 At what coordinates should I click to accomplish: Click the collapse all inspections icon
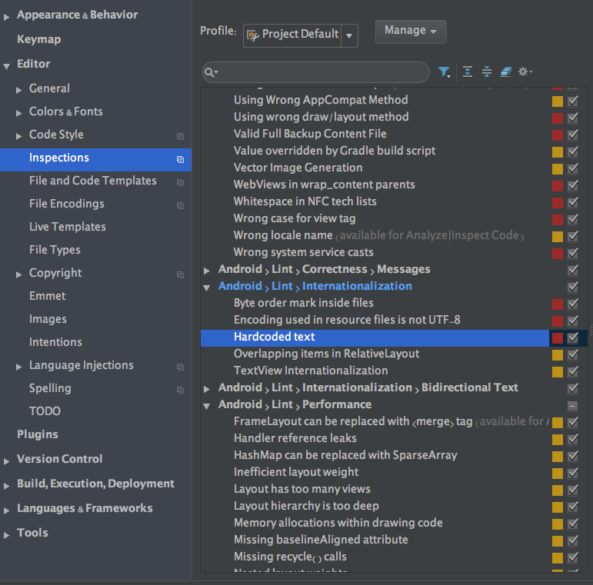coord(487,72)
